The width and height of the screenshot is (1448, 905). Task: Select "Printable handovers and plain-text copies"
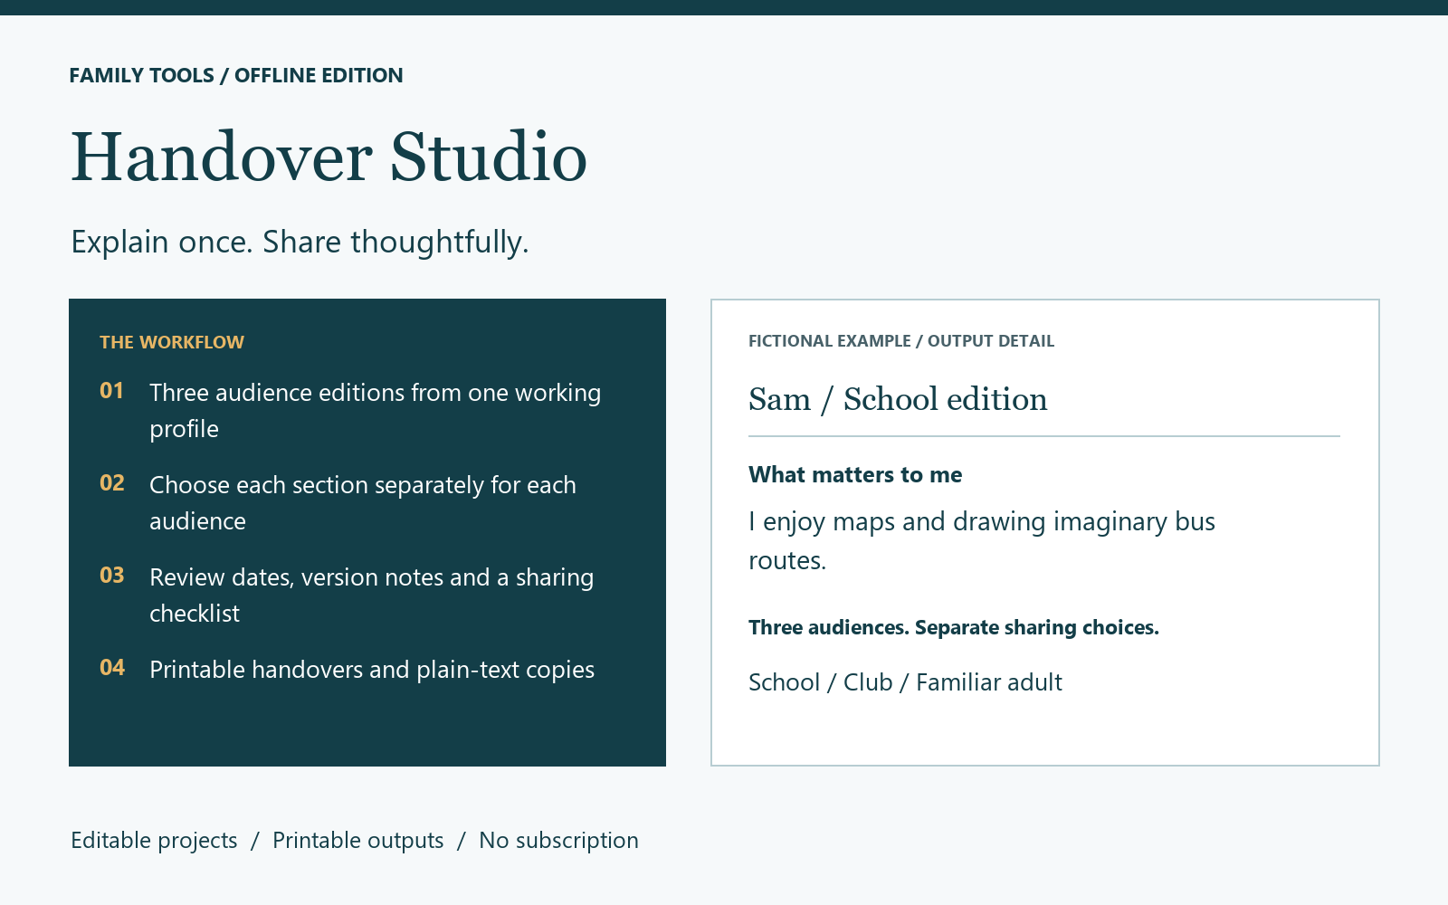[372, 670]
